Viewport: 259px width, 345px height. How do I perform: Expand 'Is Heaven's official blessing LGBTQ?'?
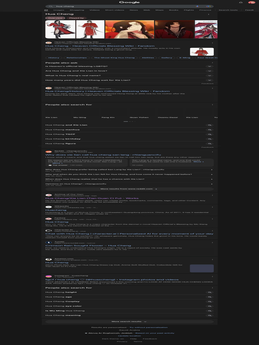129,66
